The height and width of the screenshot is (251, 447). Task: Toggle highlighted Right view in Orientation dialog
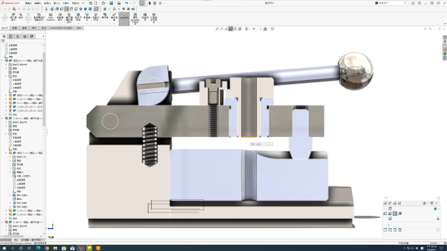[x=395, y=214]
